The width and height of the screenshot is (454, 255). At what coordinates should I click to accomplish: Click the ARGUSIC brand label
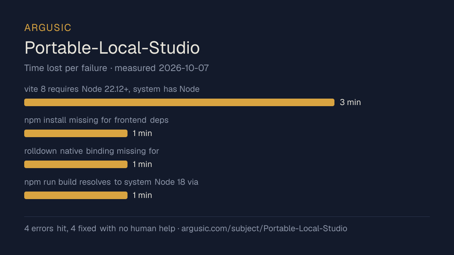48,28
